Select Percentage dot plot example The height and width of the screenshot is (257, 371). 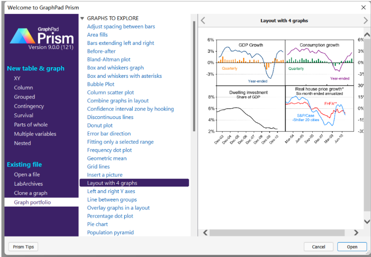[110, 216]
